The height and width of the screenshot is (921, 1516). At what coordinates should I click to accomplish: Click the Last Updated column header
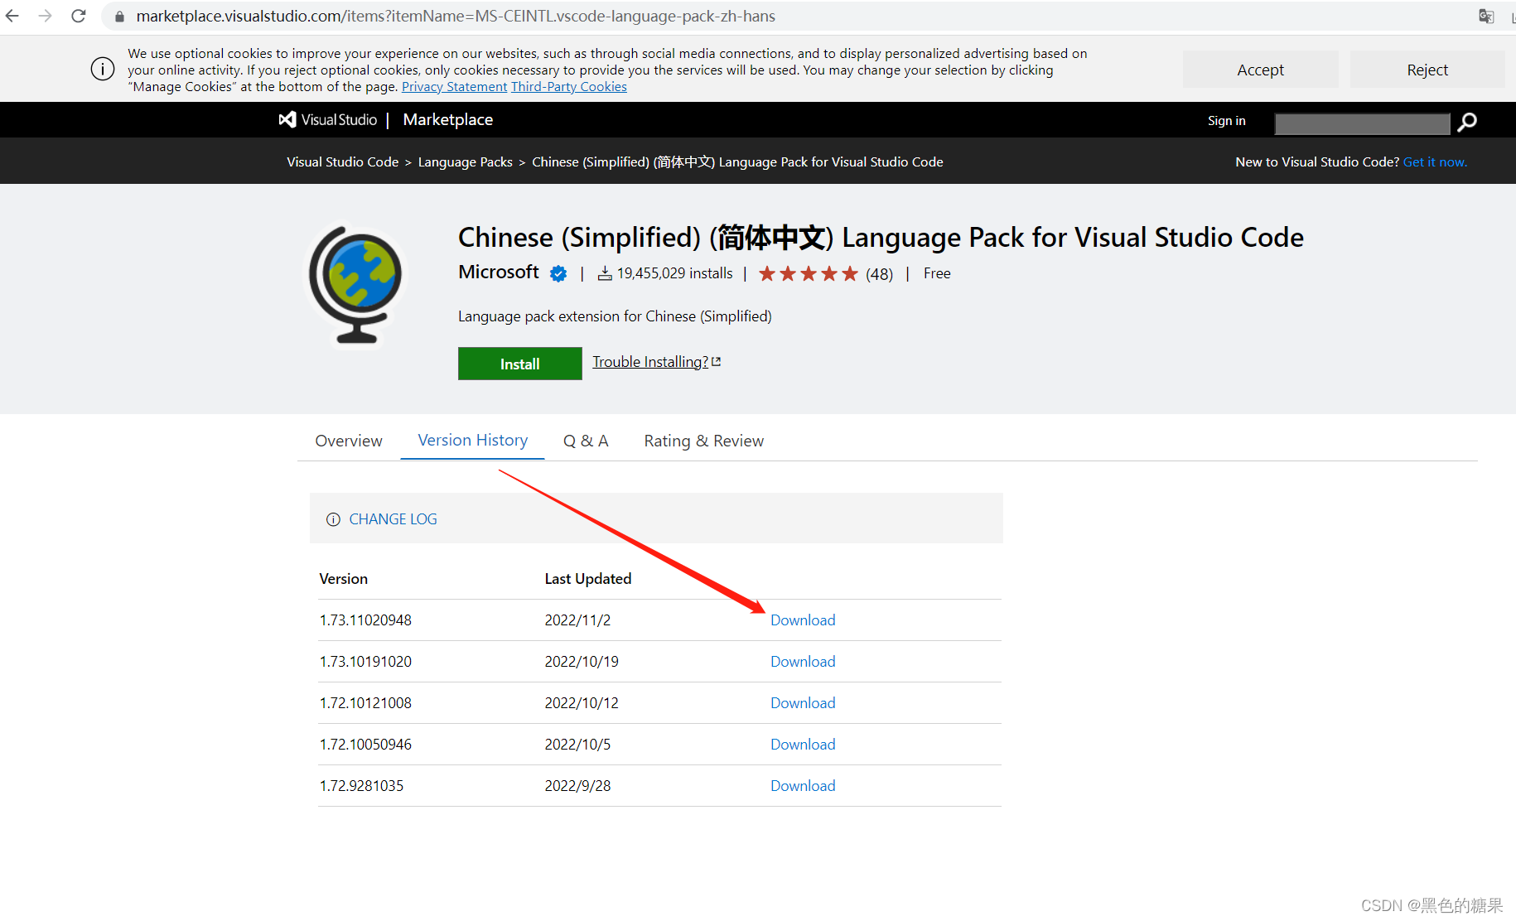coord(588,579)
